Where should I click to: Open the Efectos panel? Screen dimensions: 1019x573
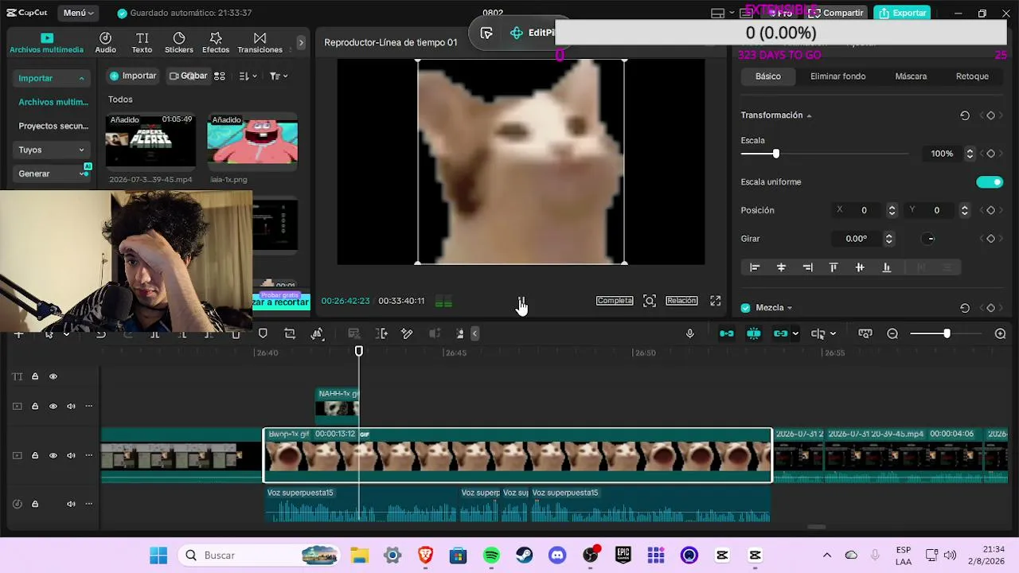point(216,43)
